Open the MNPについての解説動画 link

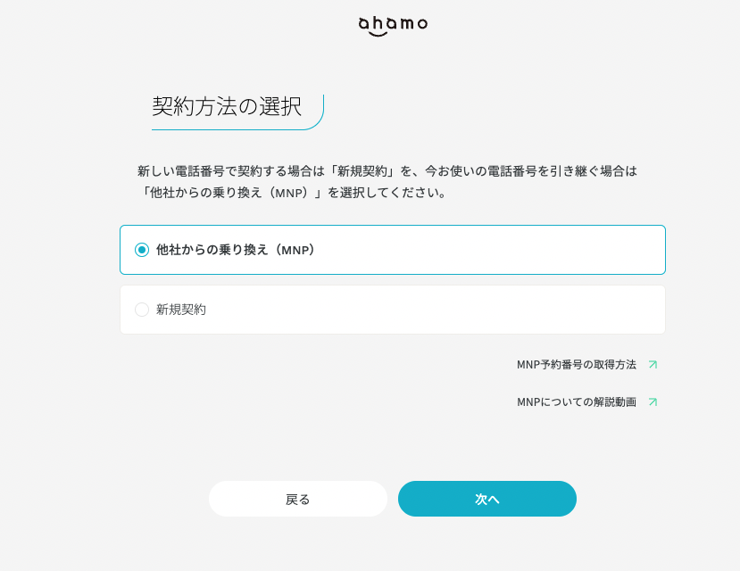click(x=578, y=401)
